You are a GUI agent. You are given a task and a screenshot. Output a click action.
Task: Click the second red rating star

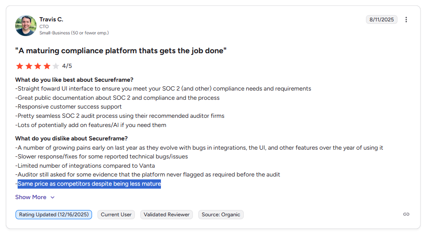29,66
